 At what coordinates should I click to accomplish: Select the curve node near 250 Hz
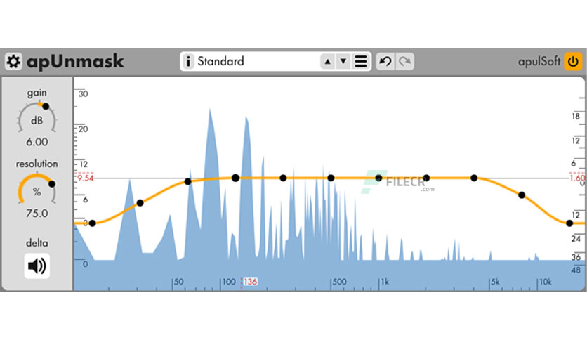pyautogui.click(x=284, y=178)
